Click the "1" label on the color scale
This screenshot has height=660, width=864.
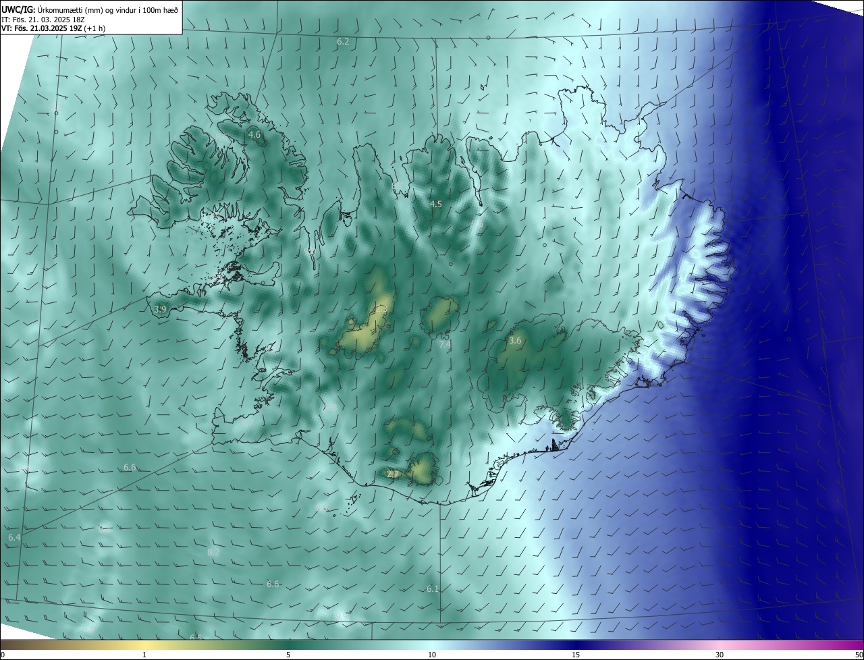coord(145,655)
